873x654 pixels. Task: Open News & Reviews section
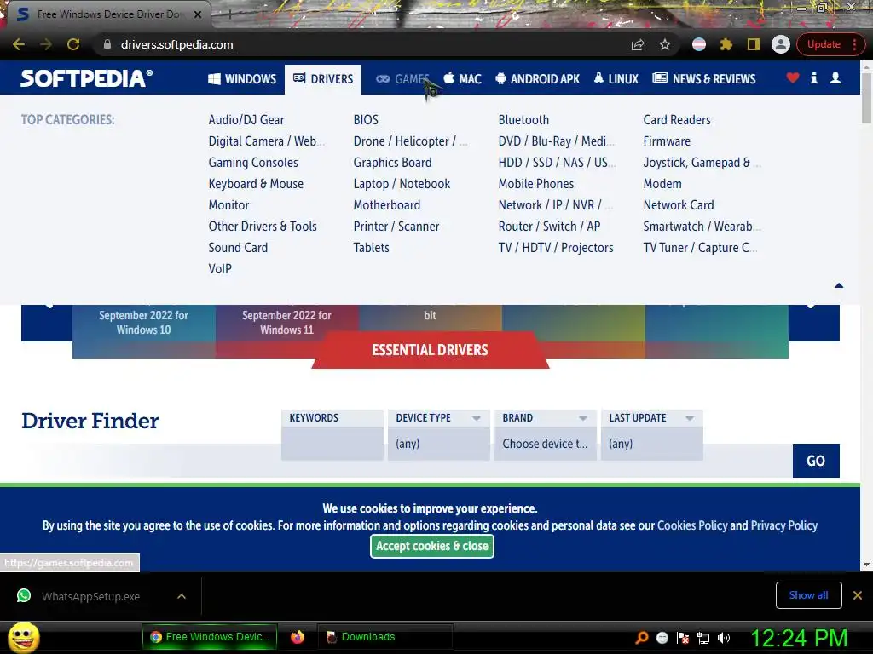point(704,79)
